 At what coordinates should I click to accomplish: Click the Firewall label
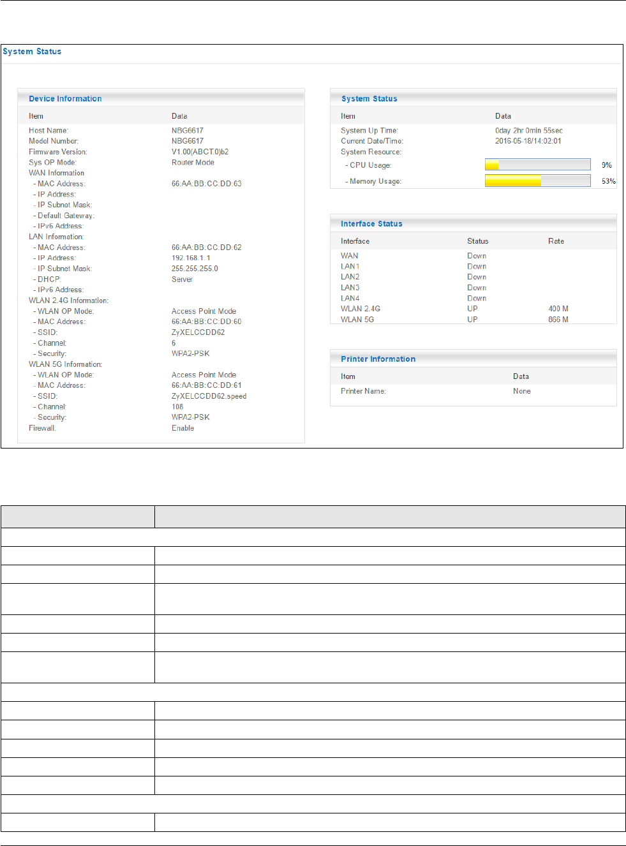pos(42,428)
